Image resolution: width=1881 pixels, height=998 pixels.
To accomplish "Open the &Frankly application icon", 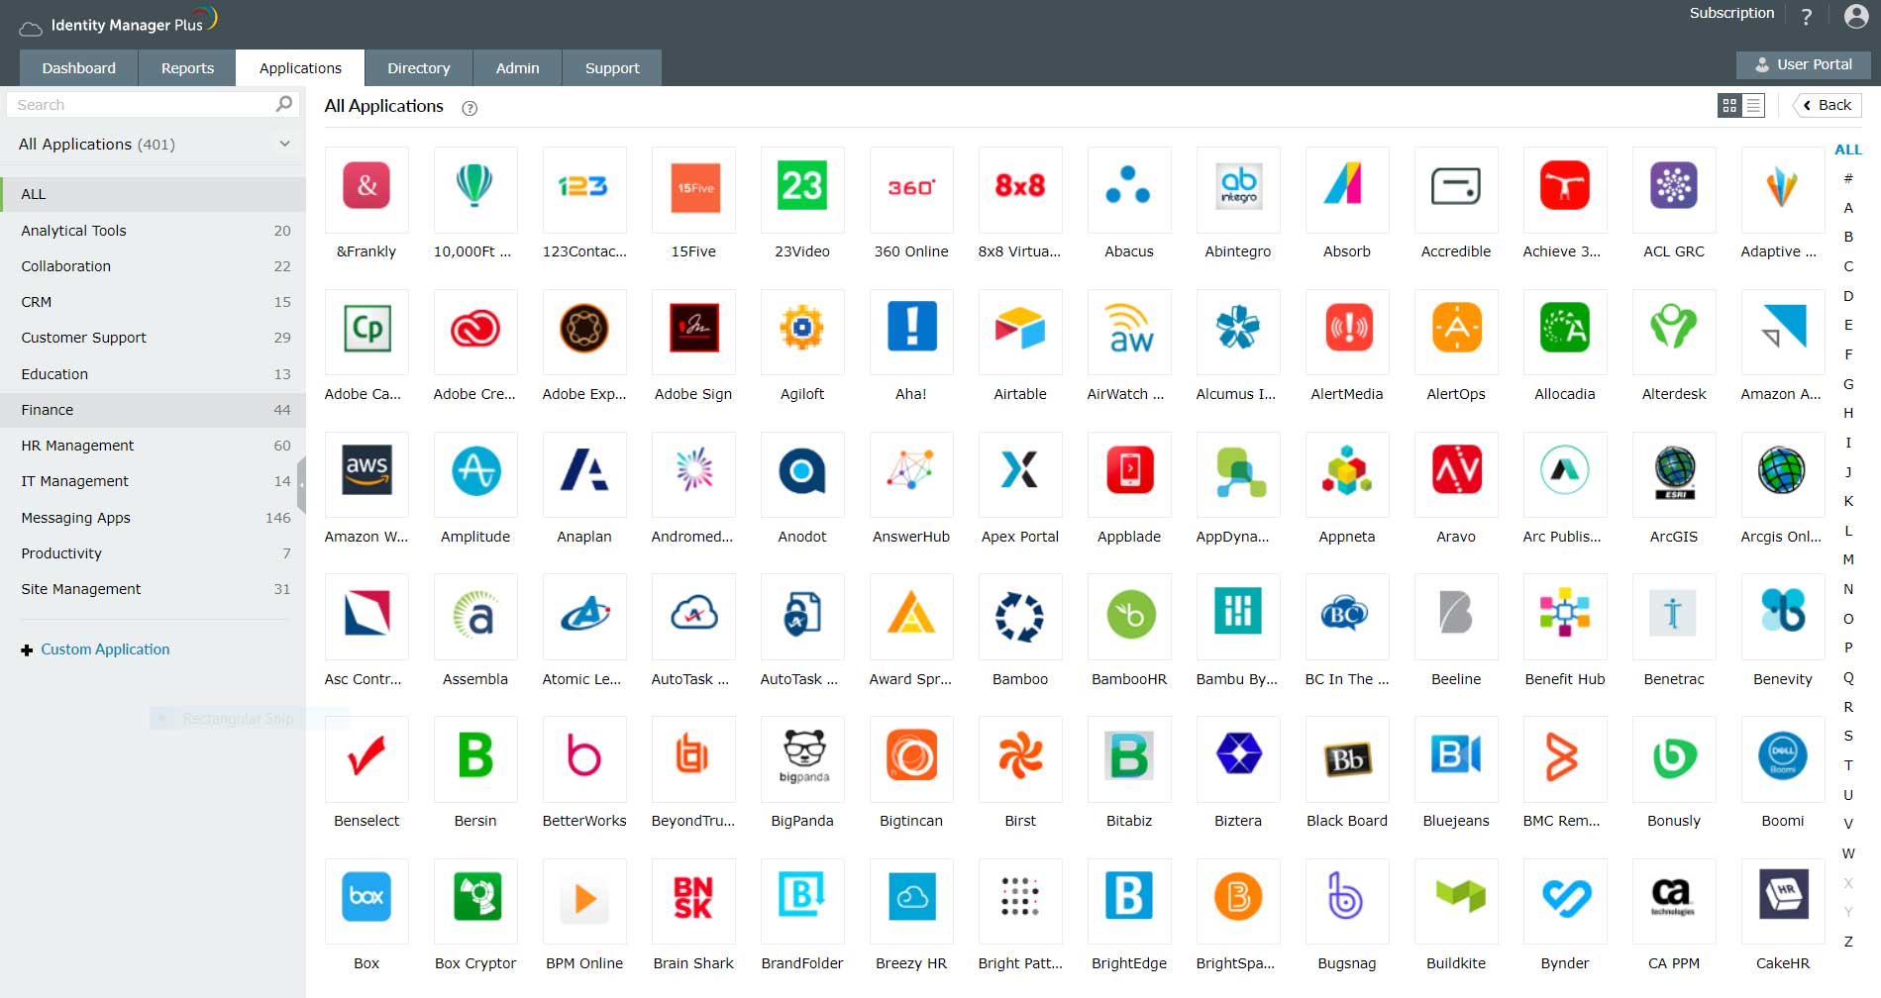I will click(366, 187).
